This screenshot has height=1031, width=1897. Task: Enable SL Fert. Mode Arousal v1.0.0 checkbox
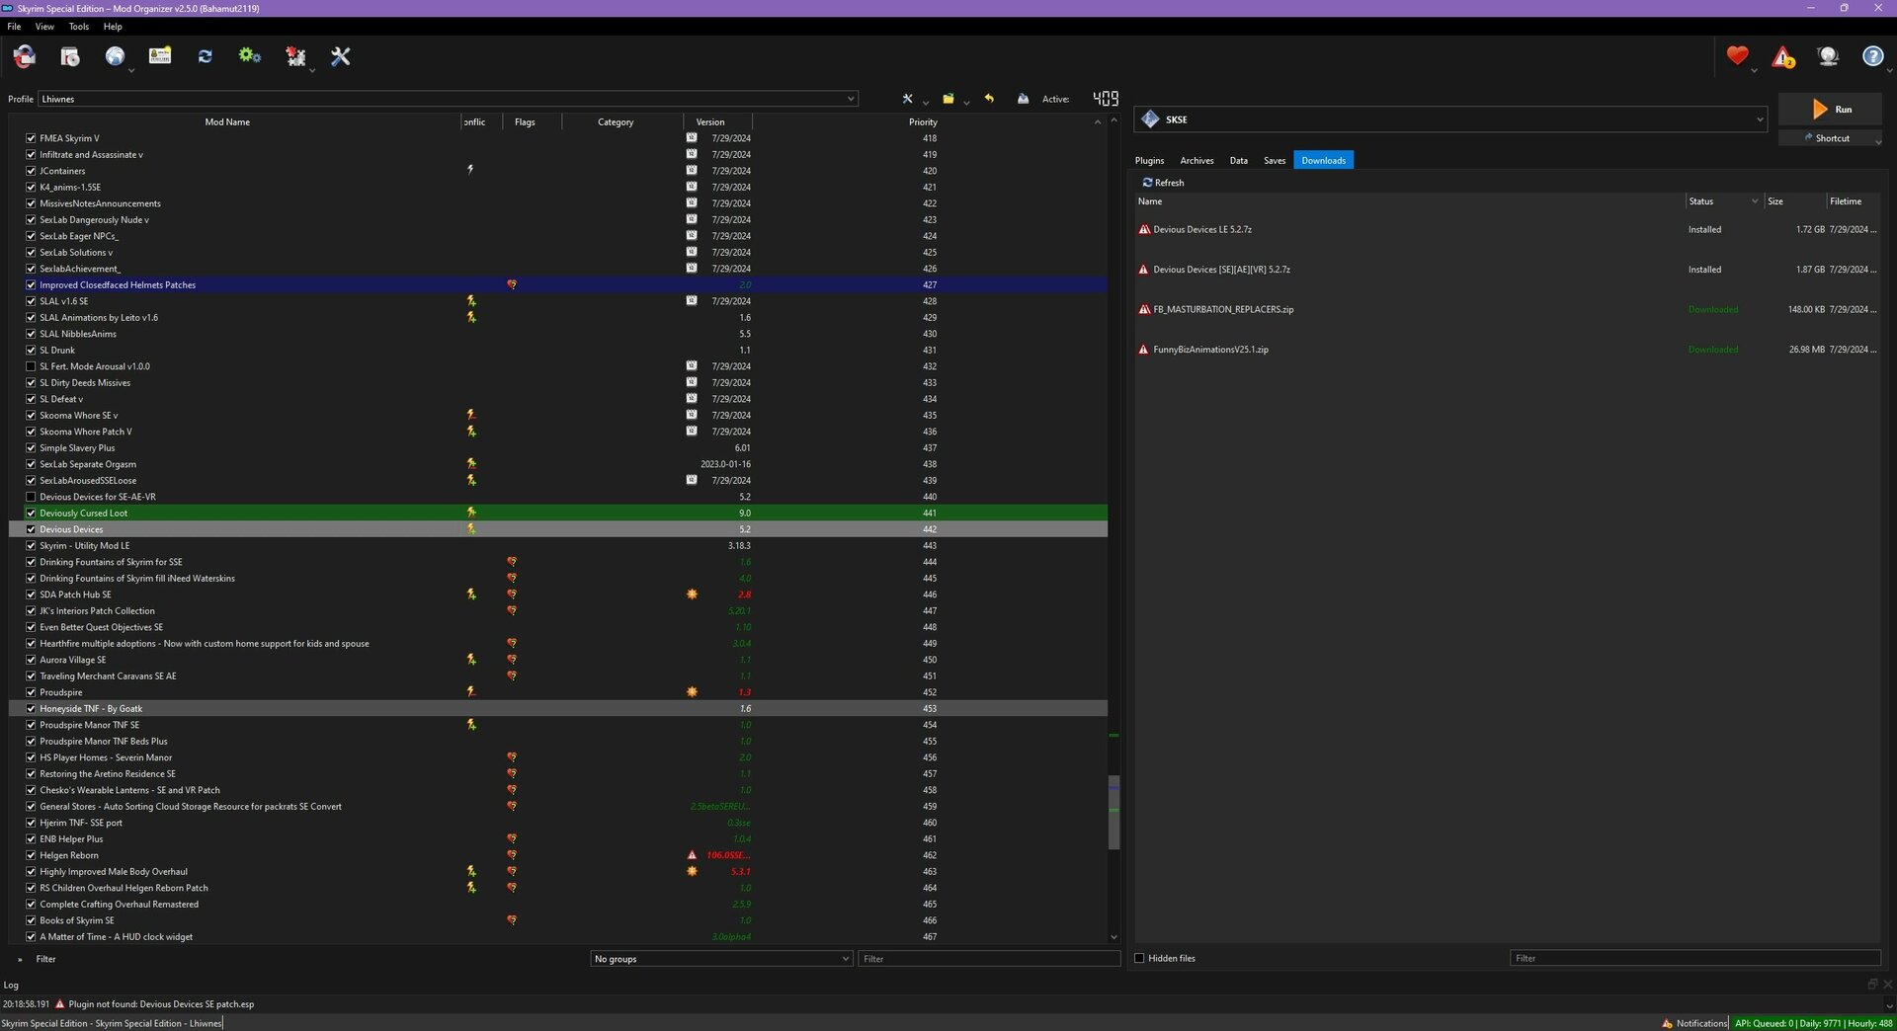[31, 366]
